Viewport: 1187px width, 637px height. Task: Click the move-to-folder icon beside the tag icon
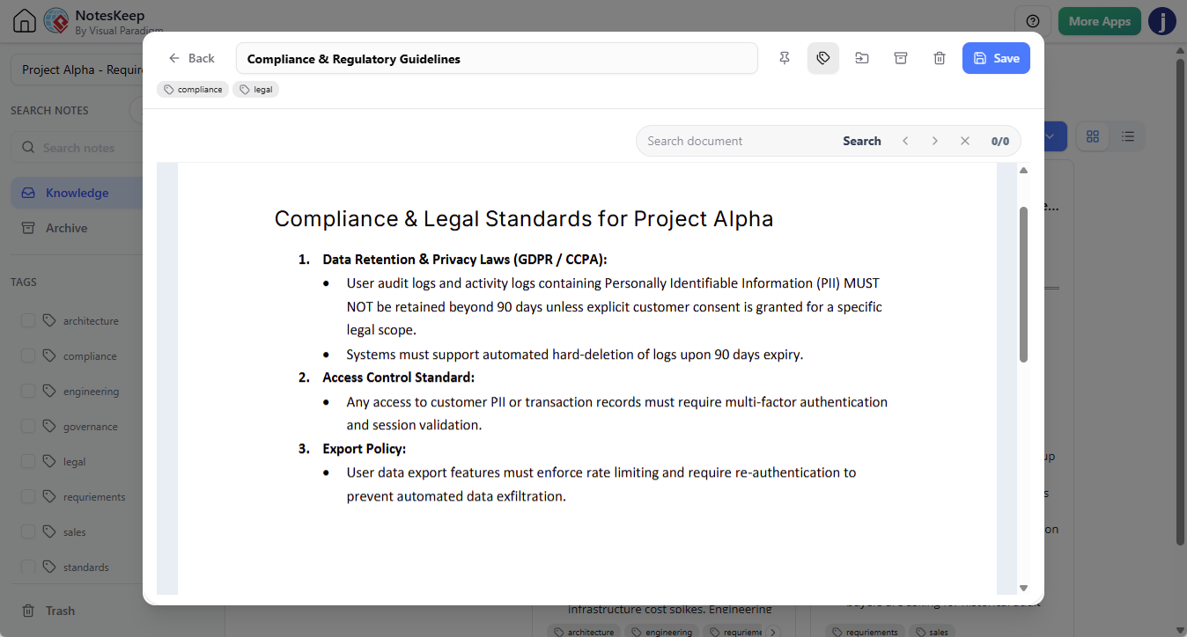coord(862,58)
